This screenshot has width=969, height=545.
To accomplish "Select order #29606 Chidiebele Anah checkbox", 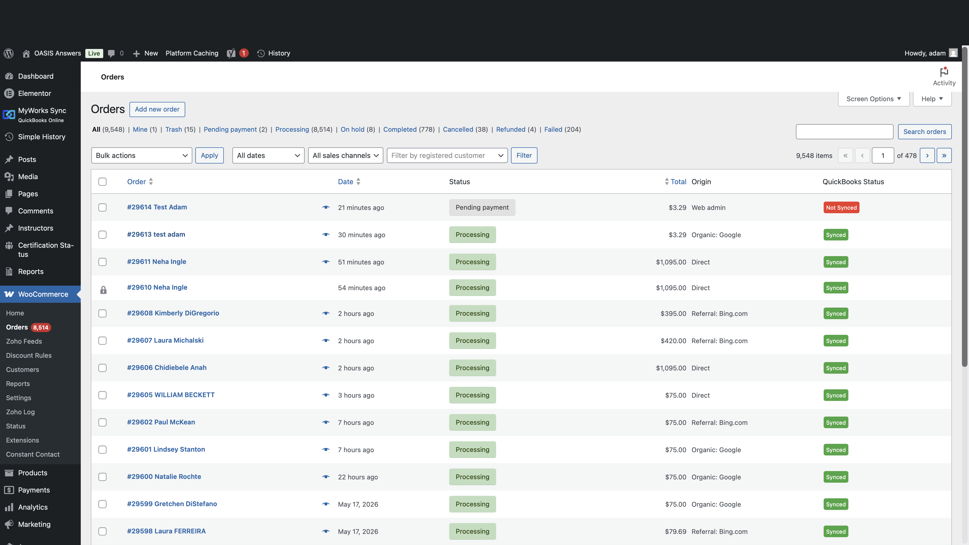I will pyautogui.click(x=102, y=368).
